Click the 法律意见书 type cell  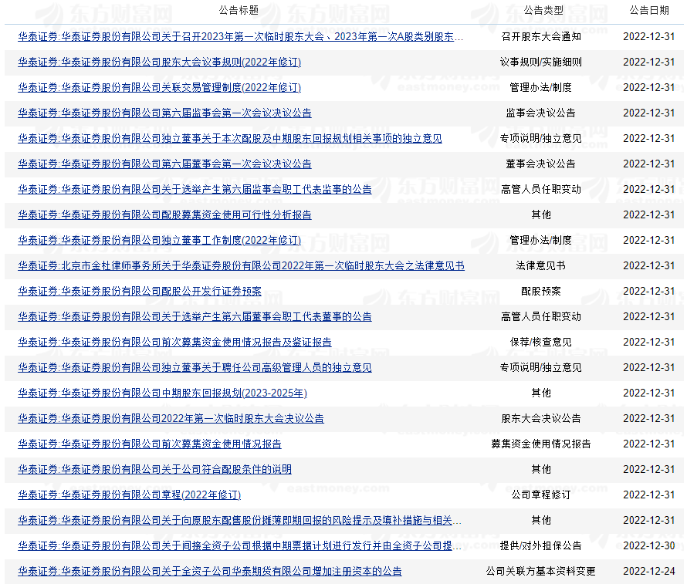click(541, 265)
